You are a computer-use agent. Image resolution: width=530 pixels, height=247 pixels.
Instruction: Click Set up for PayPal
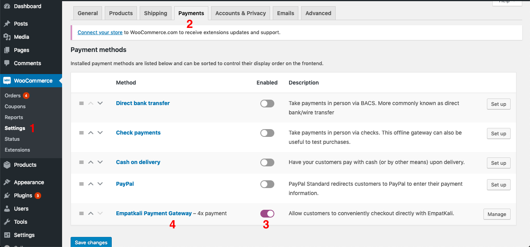click(499, 185)
